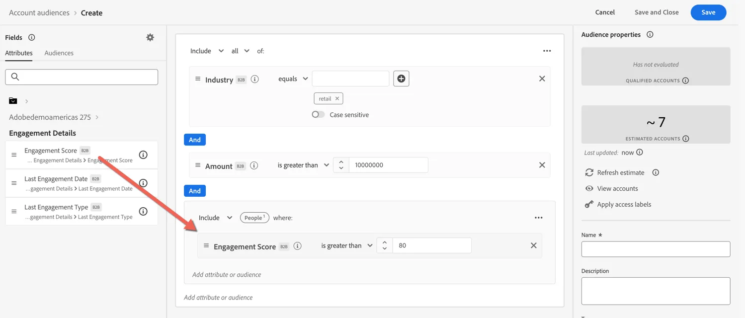
Task: Remove the Industry condition row
Action: click(542, 79)
